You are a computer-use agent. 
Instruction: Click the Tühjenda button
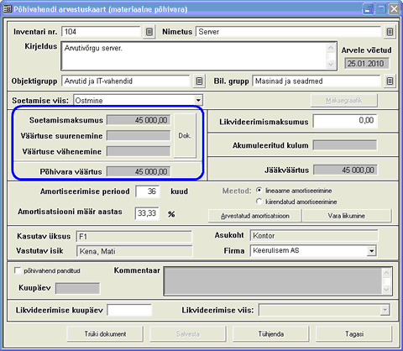[271, 334]
